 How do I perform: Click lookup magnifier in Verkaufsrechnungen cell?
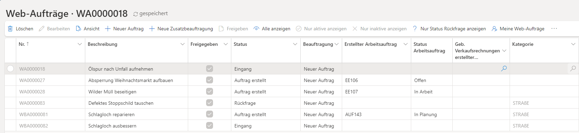(504, 69)
